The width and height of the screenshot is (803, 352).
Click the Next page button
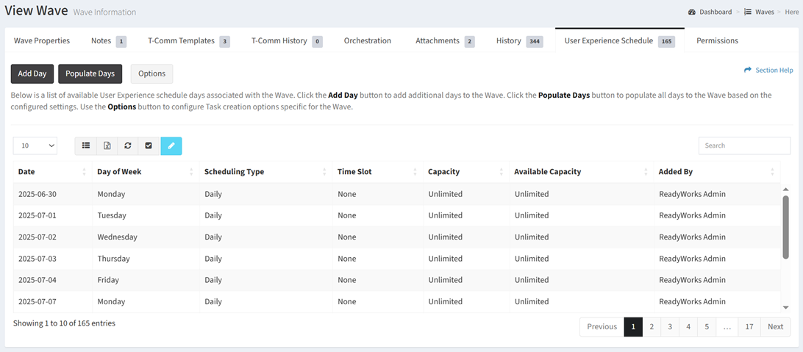pos(775,326)
